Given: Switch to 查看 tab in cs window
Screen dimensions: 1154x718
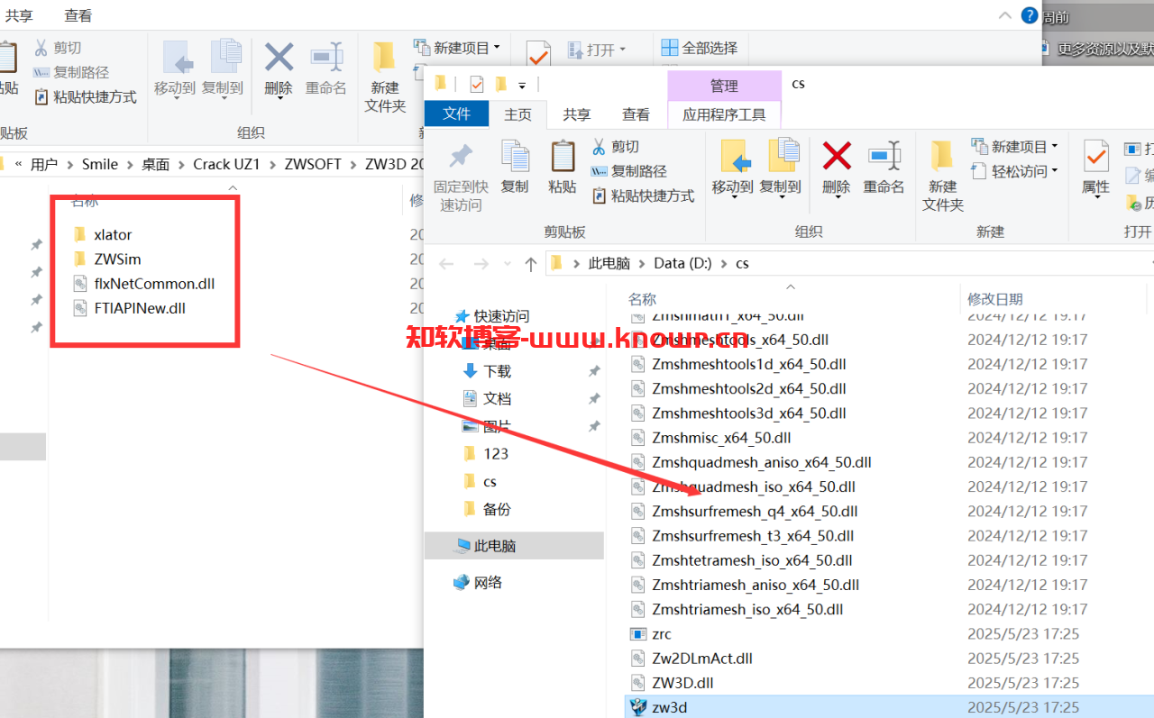Looking at the screenshot, I should coord(636,114).
